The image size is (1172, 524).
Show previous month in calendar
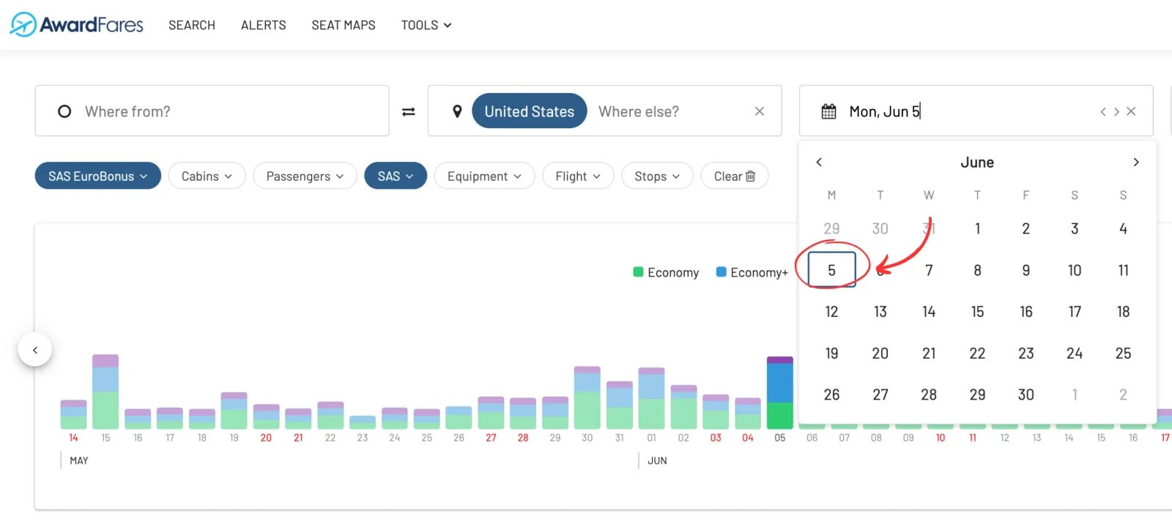pos(819,162)
